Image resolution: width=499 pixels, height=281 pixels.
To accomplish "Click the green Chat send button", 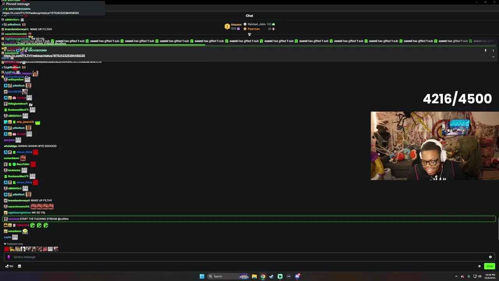I will (490, 266).
